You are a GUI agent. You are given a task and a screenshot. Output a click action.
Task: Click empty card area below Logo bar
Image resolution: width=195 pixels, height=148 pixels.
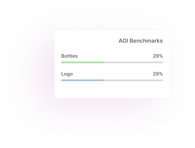[x=112, y=90]
